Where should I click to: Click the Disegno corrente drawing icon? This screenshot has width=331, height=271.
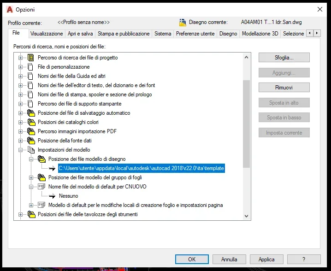[183, 23]
